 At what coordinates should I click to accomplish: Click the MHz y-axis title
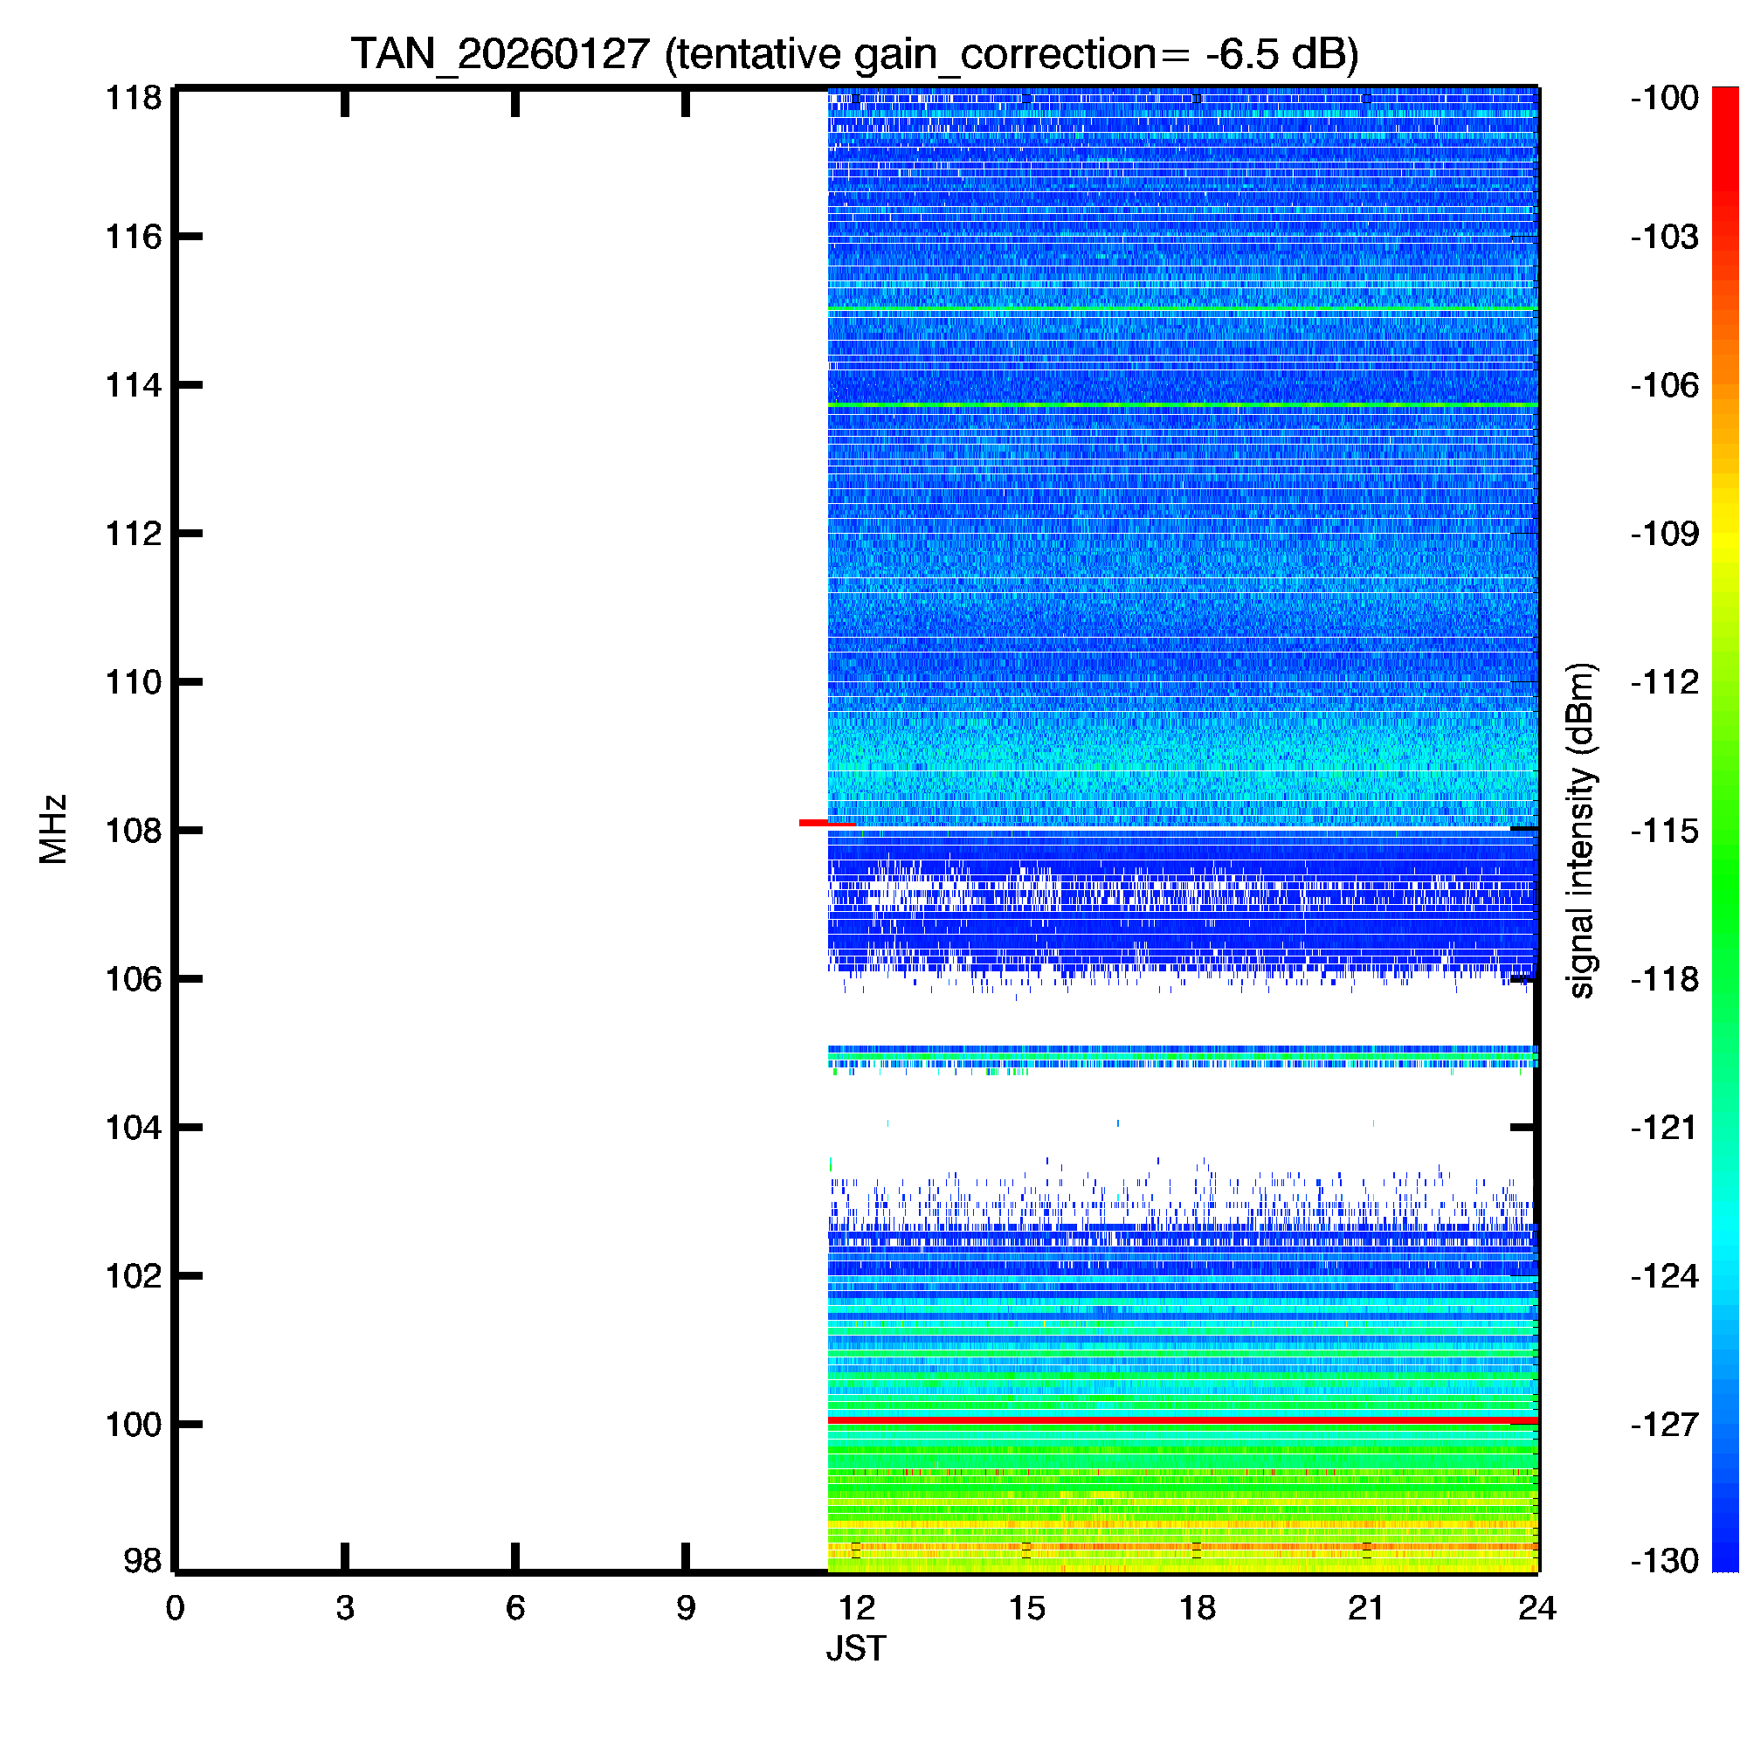click(x=54, y=829)
